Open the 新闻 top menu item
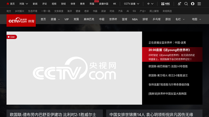This screenshot has height=117, width=209. click(x=35, y=4)
